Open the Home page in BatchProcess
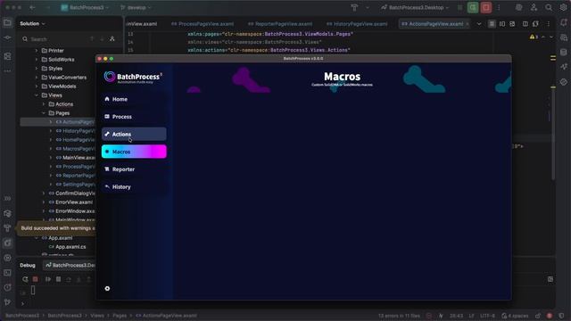The width and height of the screenshot is (571, 321). point(134,99)
